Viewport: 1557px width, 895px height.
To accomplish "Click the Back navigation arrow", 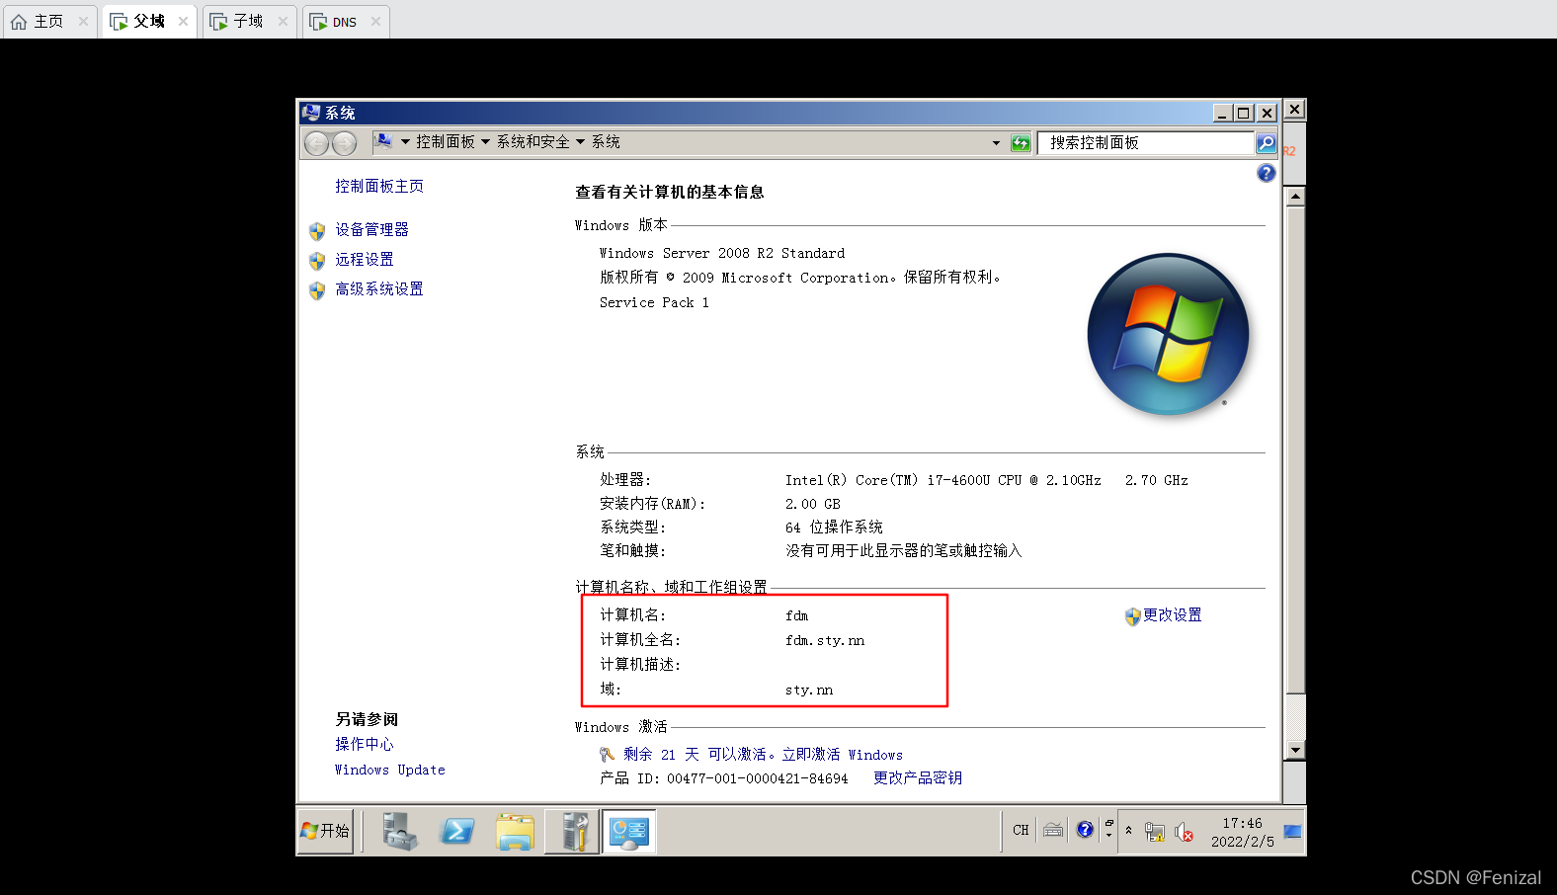I will click(316, 143).
